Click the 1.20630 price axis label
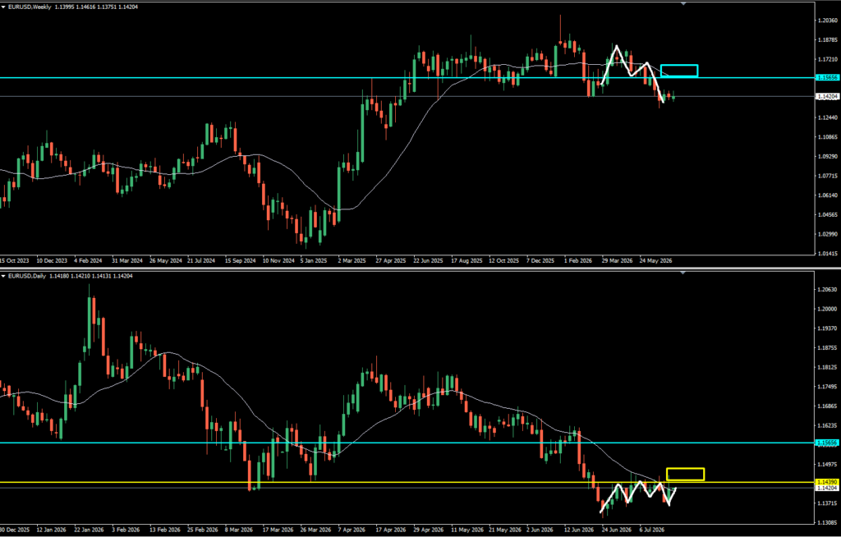 (828, 290)
